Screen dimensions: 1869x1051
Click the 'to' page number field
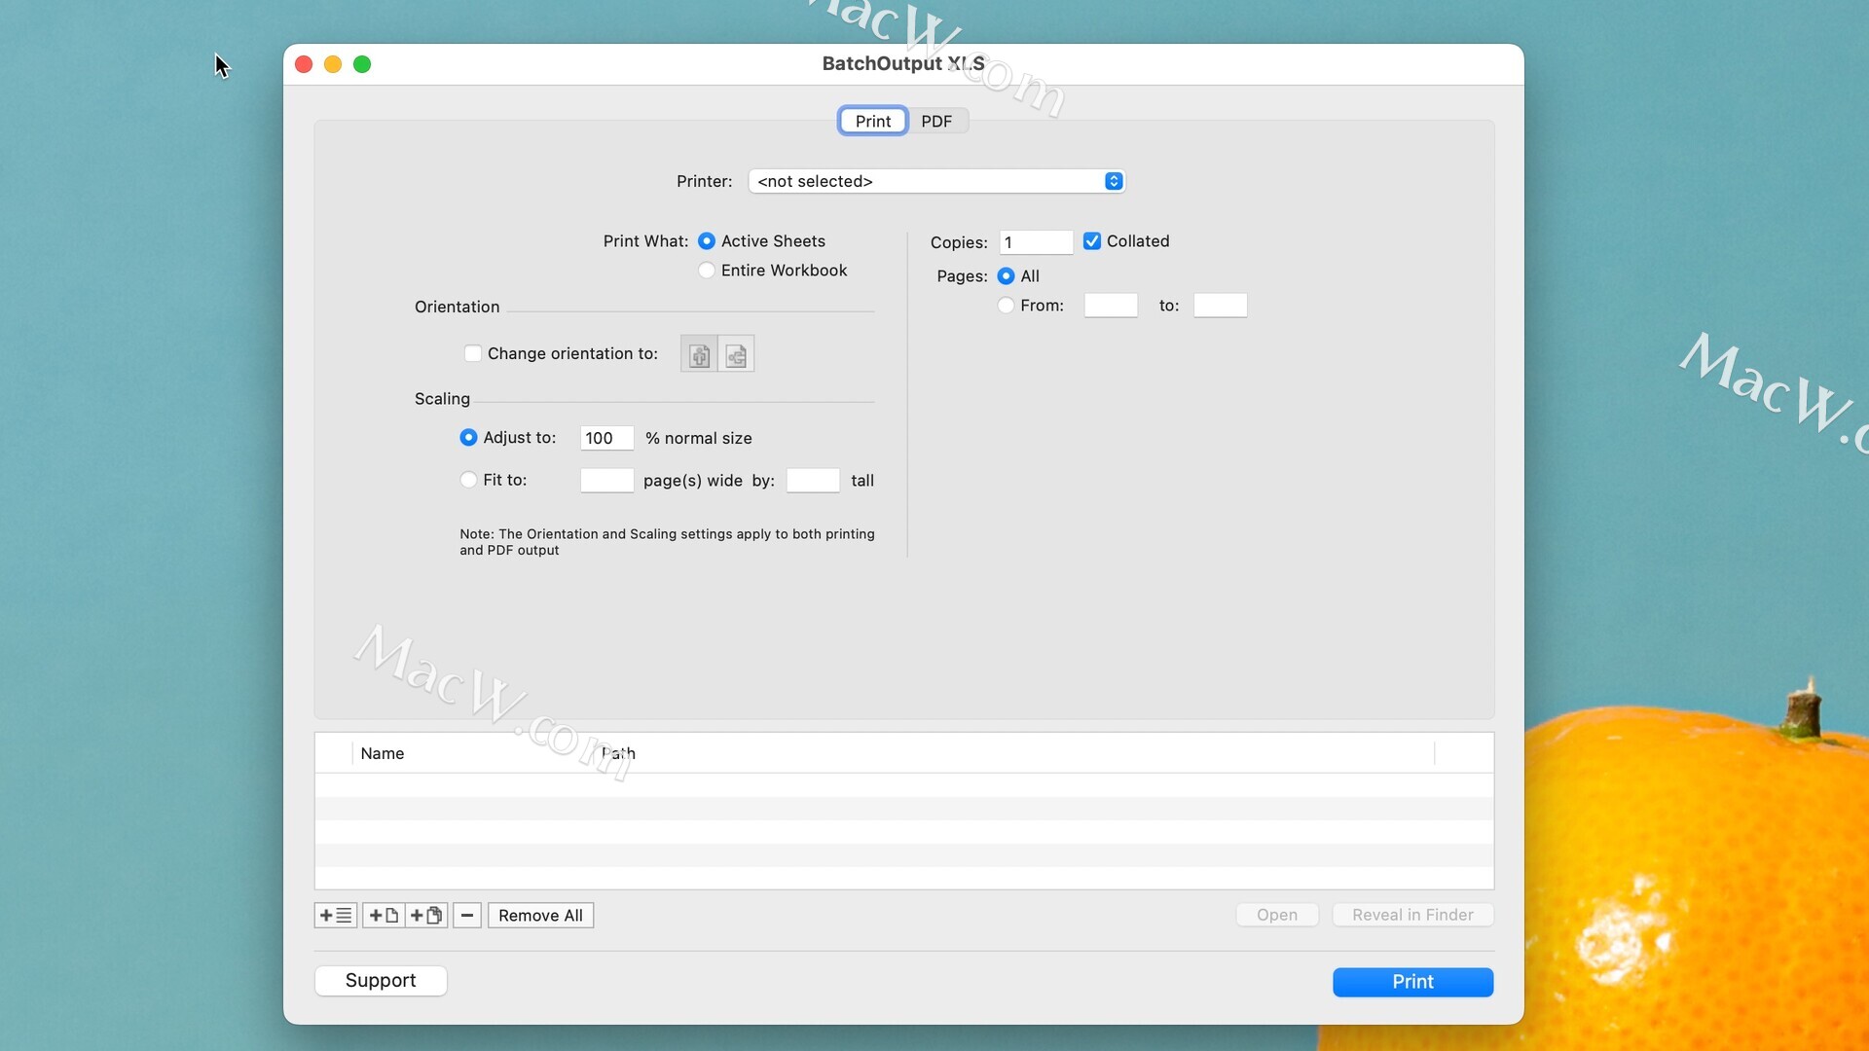1221,306
